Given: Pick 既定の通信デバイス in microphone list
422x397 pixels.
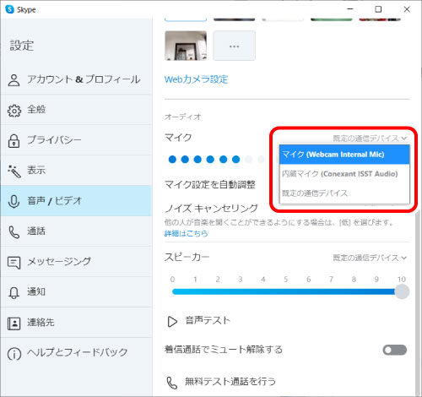Looking at the screenshot, I should [344, 193].
